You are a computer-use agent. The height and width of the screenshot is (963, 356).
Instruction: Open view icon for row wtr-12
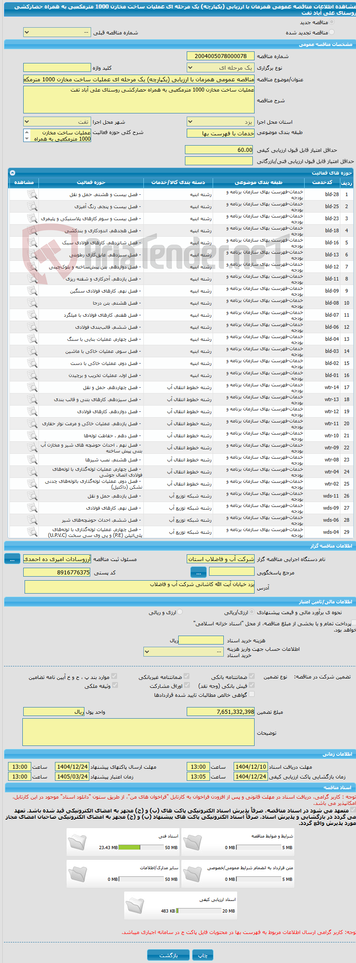32,411
